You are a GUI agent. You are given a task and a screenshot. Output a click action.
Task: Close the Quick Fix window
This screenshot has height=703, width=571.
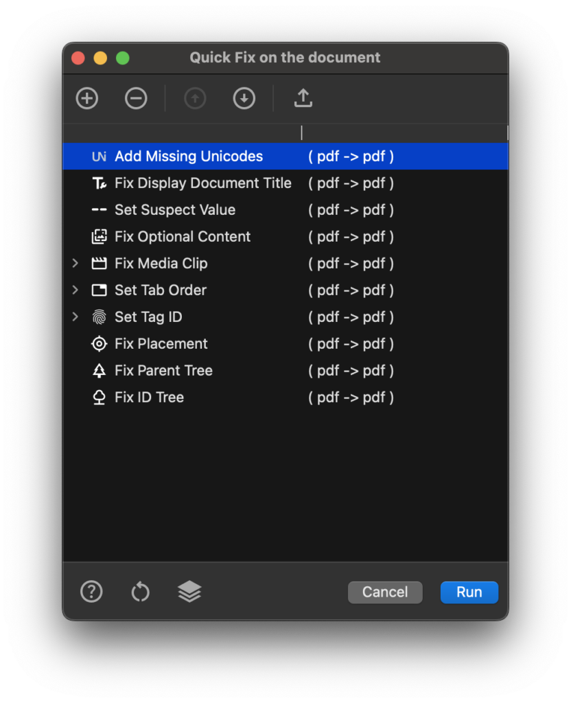coord(78,58)
